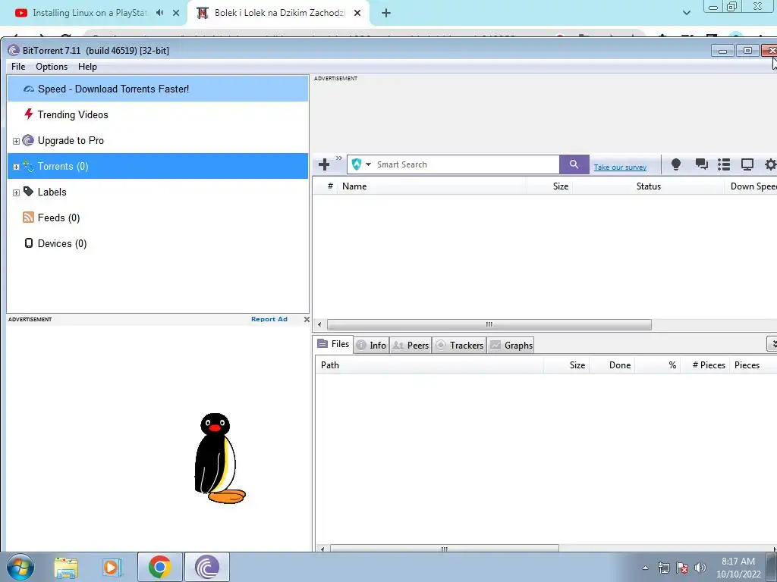777x582 pixels.
Task: Select Speed - Download Torrents Faster item
Action: tap(158, 89)
